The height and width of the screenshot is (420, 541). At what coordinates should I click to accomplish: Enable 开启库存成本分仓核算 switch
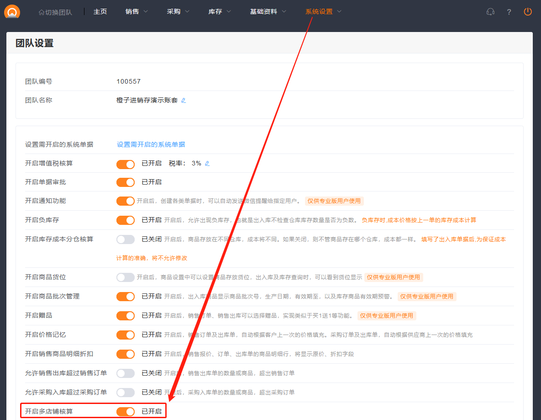[126, 239]
